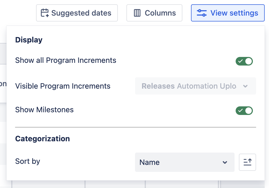
Task: Open the Columns menu
Action: [154, 13]
